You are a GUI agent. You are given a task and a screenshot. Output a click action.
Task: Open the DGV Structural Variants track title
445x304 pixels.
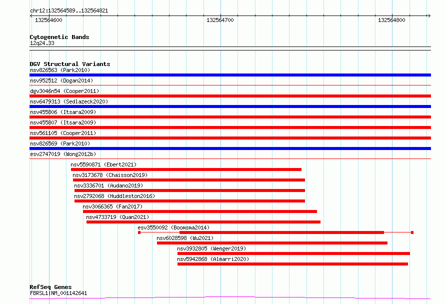click(x=70, y=64)
